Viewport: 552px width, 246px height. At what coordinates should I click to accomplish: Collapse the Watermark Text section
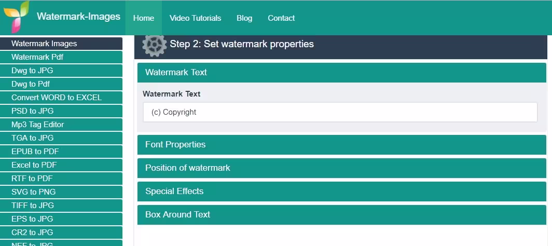click(341, 73)
